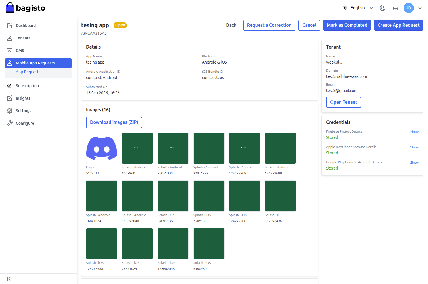Click the JD user avatar

409,8
